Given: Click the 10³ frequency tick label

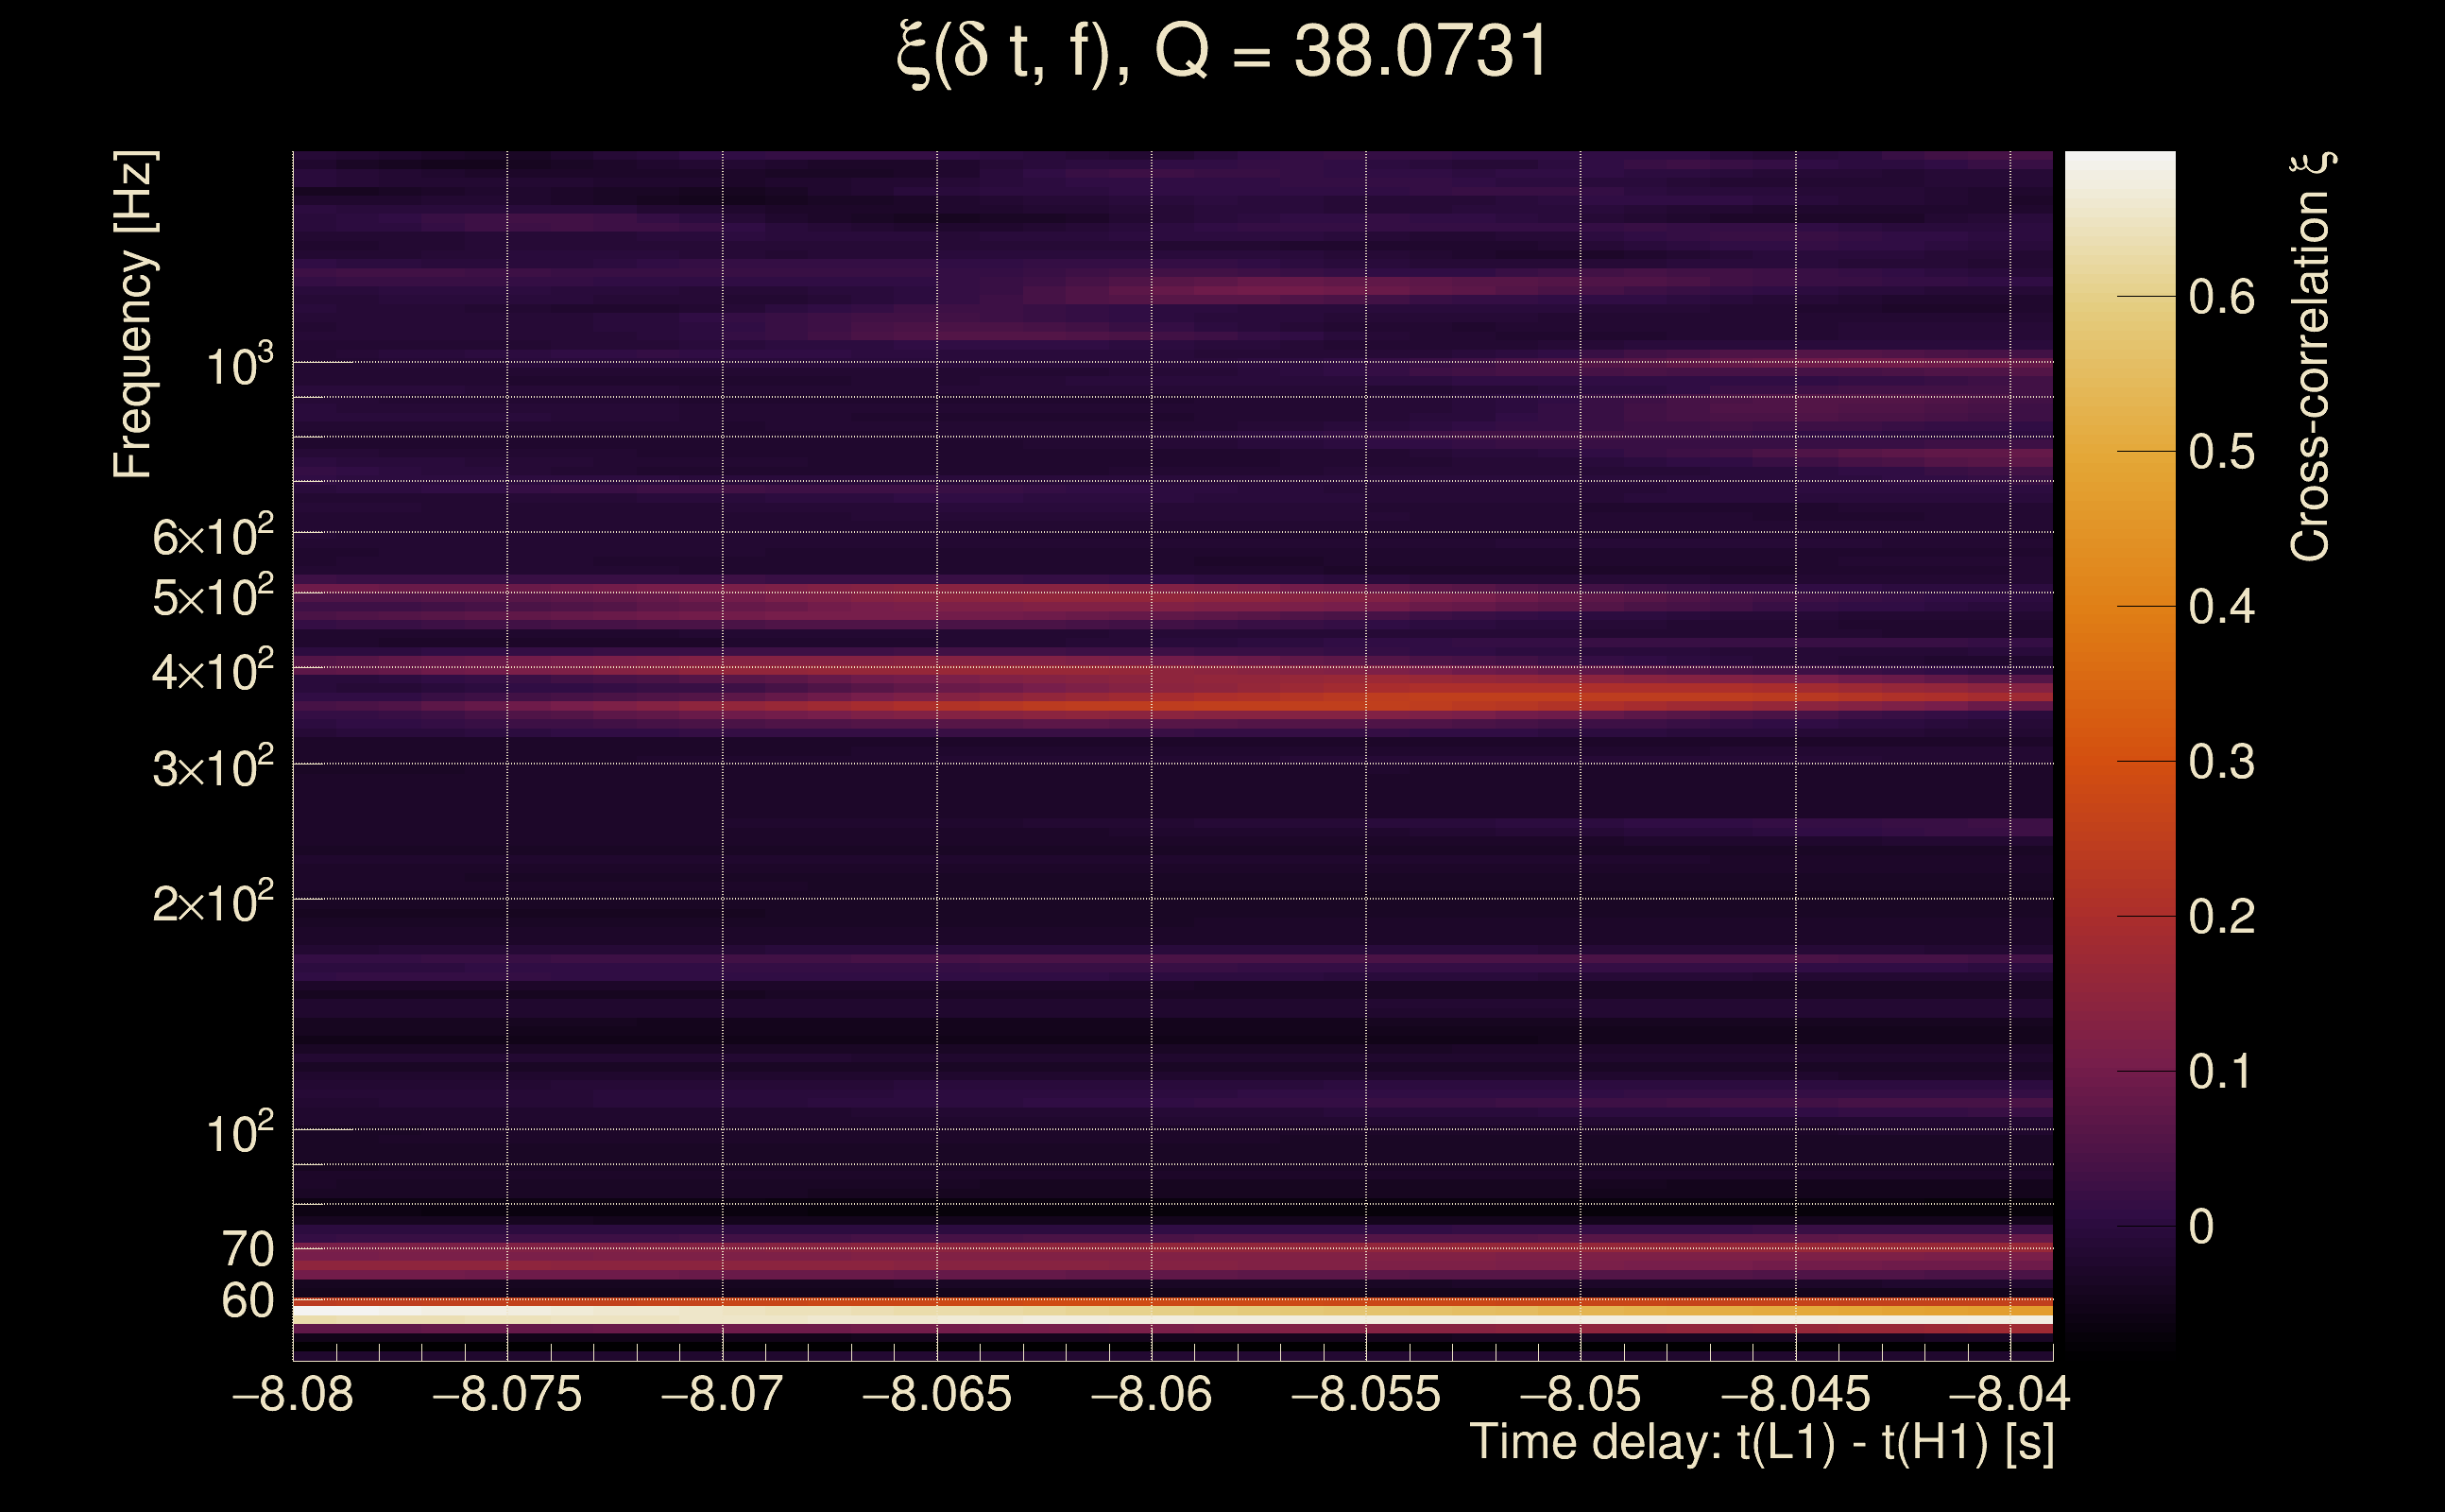Looking at the screenshot, I should pos(239,366).
